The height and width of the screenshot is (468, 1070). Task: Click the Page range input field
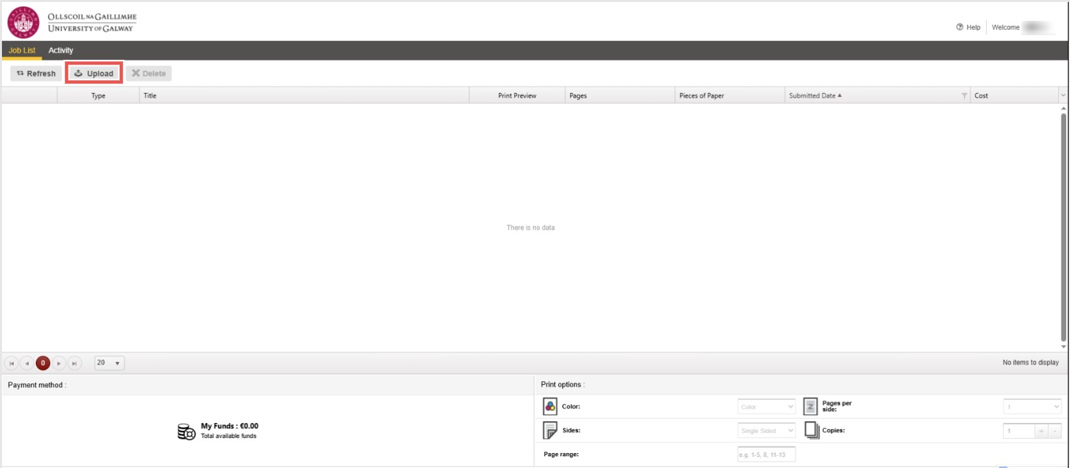[766, 454]
